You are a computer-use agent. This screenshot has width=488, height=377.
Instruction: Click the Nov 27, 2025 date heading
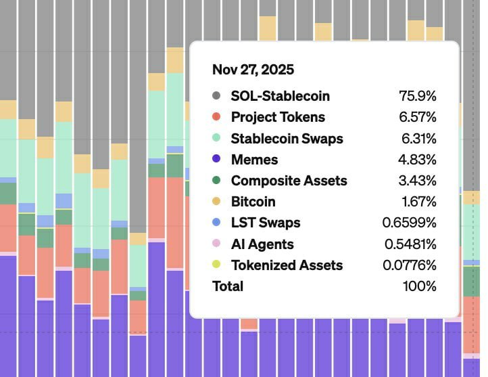click(253, 70)
